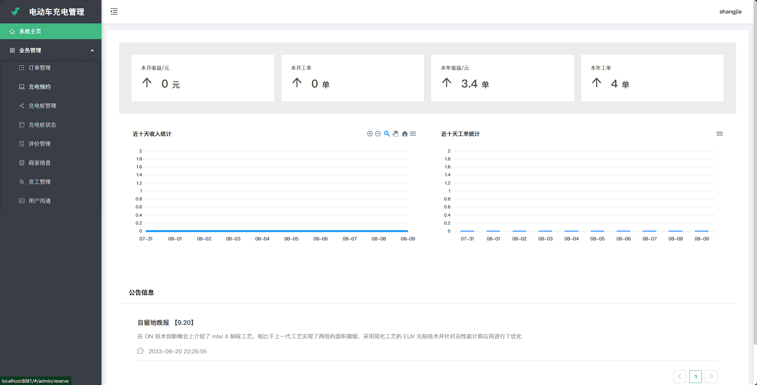The width and height of the screenshot is (757, 385).
Task: Collapse the sidebar with the hamburger icon
Action: pyautogui.click(x=114, y=11)
